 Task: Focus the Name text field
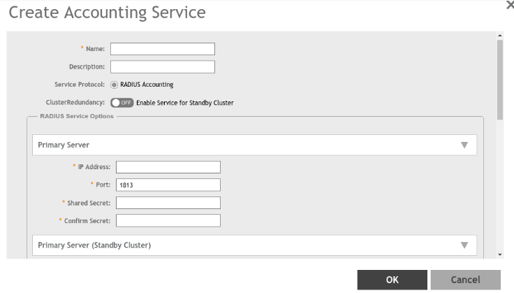[x=163, y=49]
